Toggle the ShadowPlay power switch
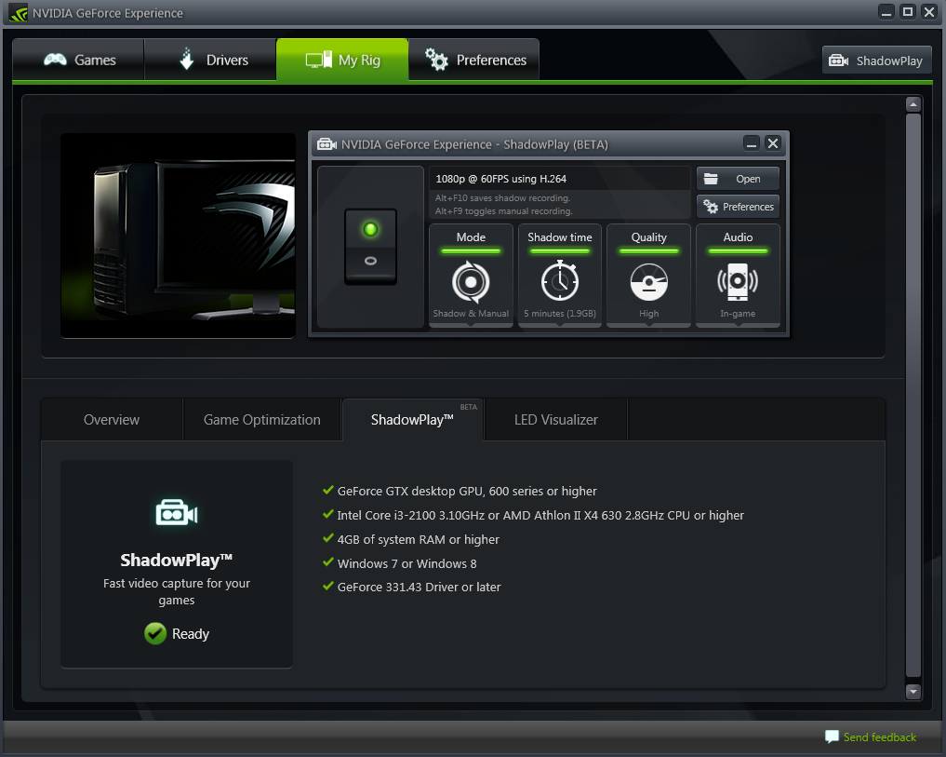 370,247
